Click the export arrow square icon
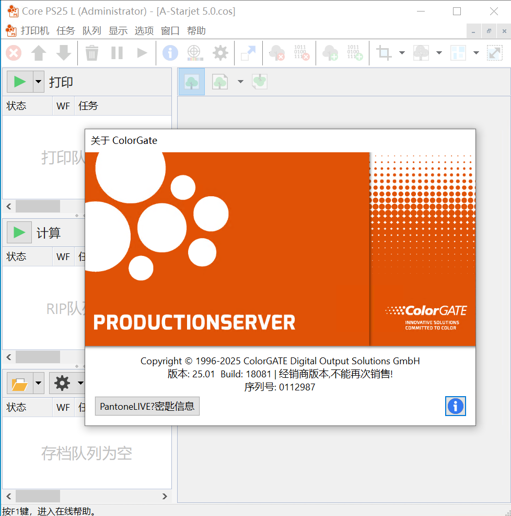Image resolution: width=511 pixels, height=516 pixels. point(248,53)
